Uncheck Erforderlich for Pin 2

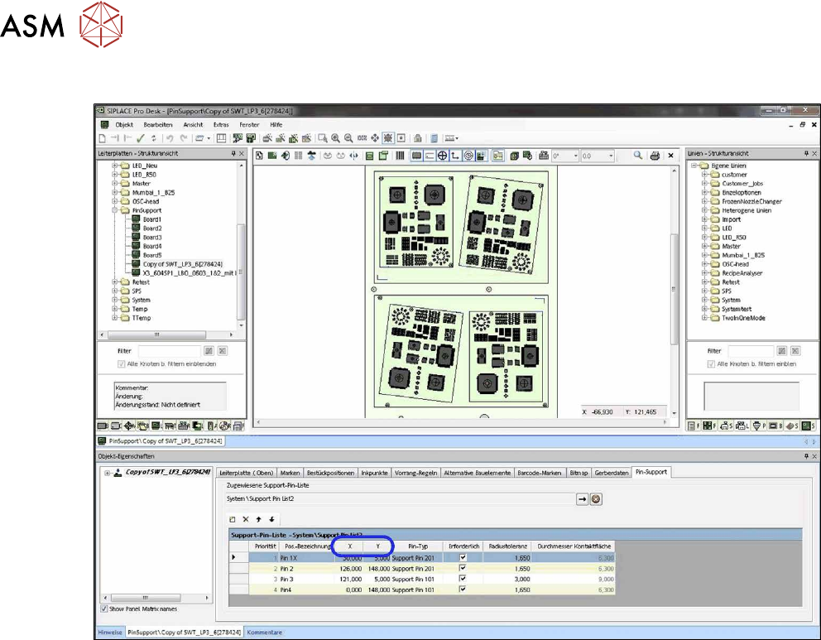point(463,569)
